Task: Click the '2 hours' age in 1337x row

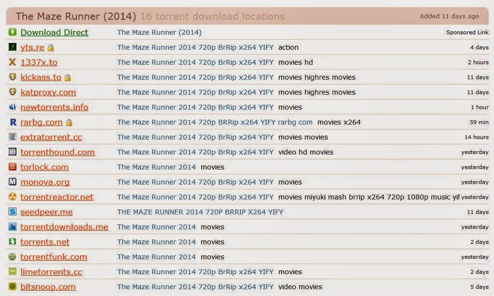Action: [478, 62]
